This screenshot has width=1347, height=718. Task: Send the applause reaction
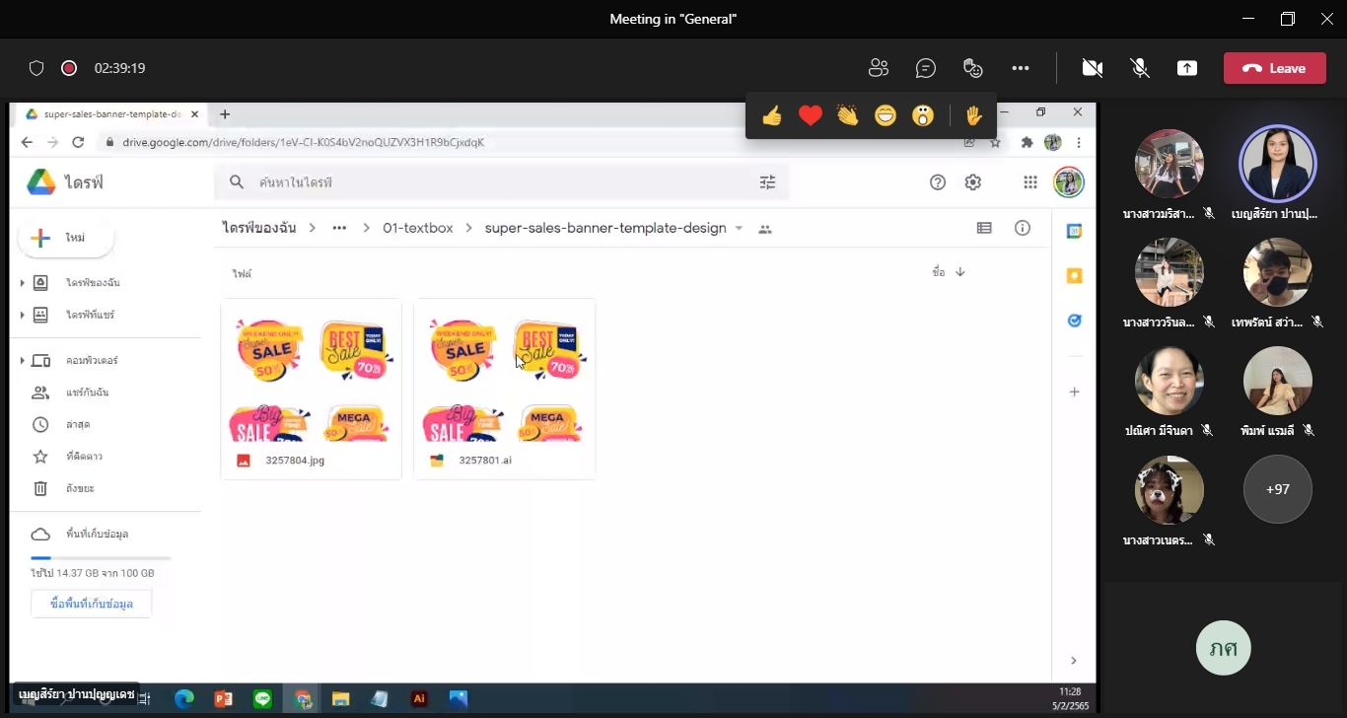click(x=848, y=116)
